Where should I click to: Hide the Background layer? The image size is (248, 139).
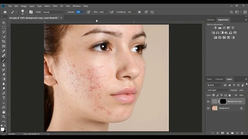208,108
